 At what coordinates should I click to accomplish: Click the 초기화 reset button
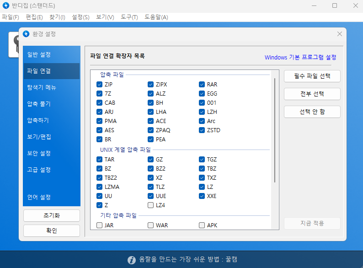[x=52, y=216]
